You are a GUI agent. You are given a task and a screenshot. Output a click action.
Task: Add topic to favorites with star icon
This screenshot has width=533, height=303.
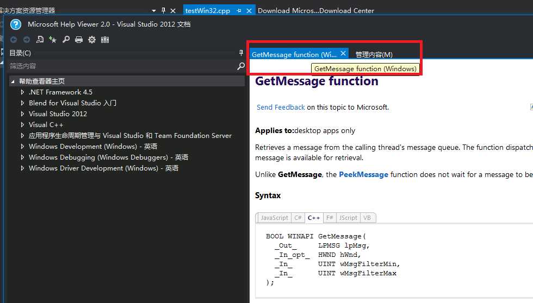[53, 40]
